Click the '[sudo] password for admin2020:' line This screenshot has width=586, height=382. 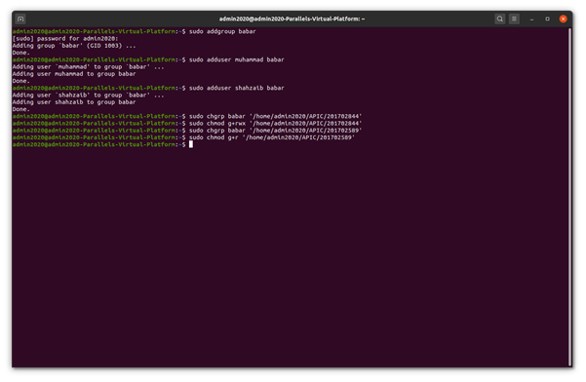click(65, 38)
